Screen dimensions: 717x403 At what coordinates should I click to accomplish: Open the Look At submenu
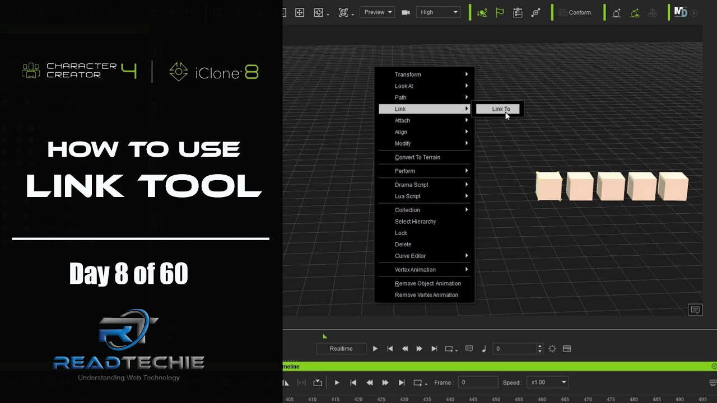[424, 86]
